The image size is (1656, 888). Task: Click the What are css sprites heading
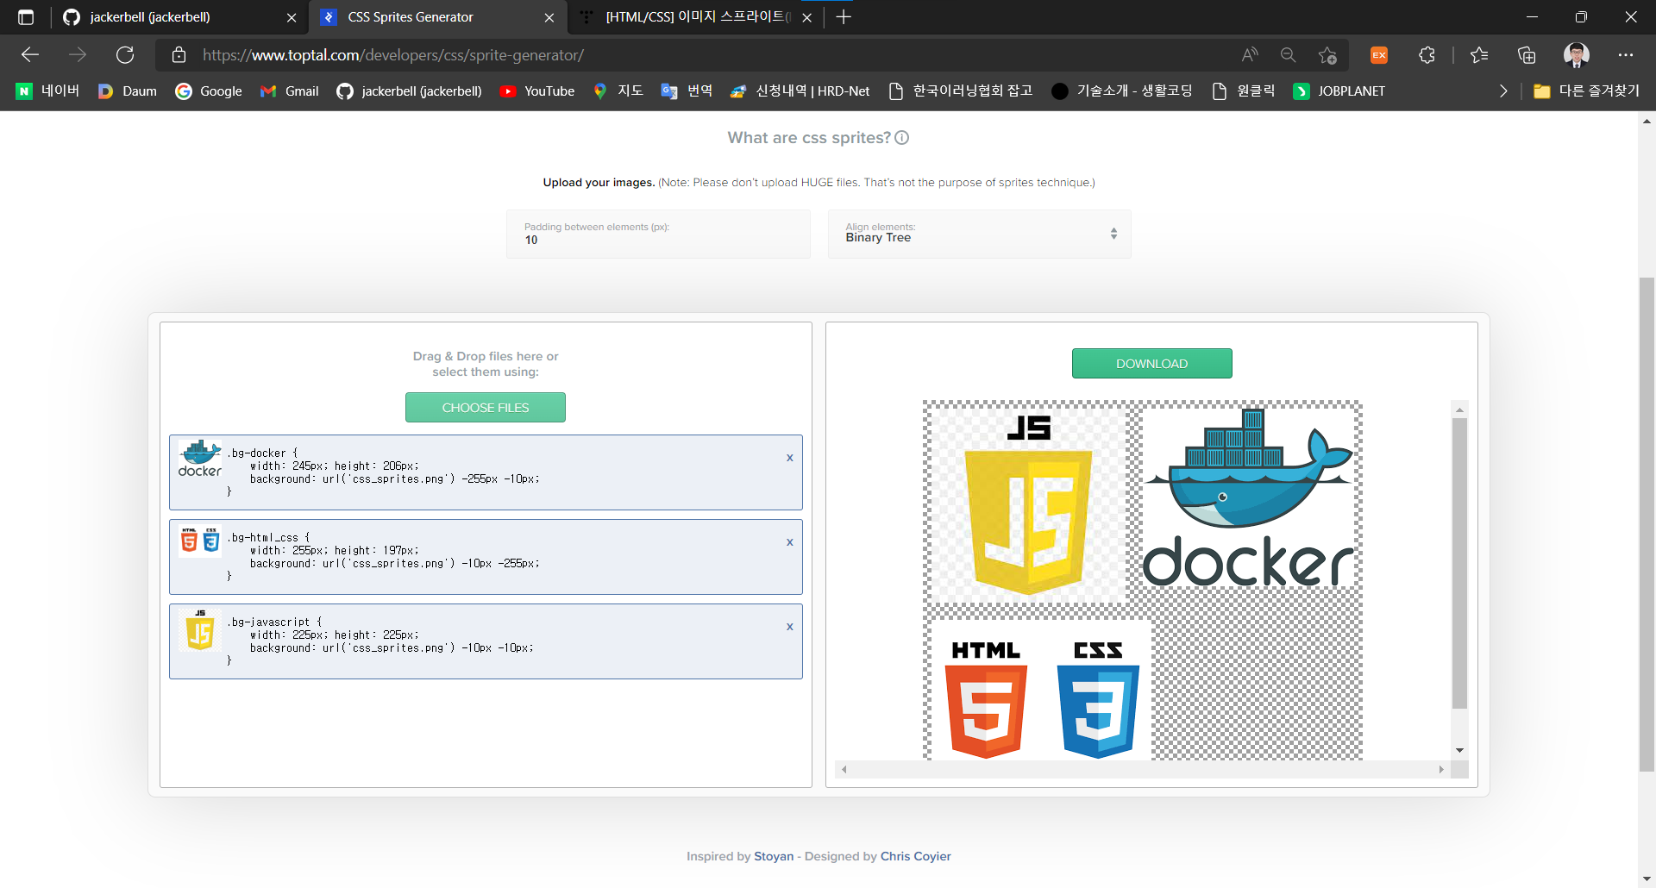(809, 138)
